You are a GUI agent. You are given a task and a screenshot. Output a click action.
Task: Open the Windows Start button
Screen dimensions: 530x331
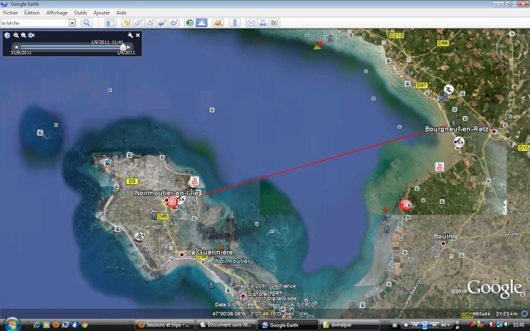(x=12, y=325)
